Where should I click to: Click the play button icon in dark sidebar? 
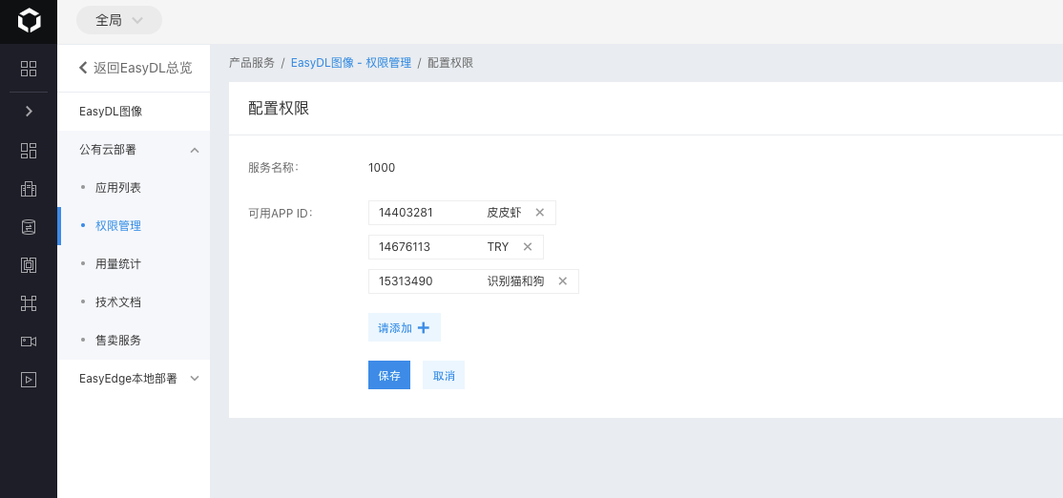click(29, 380)
